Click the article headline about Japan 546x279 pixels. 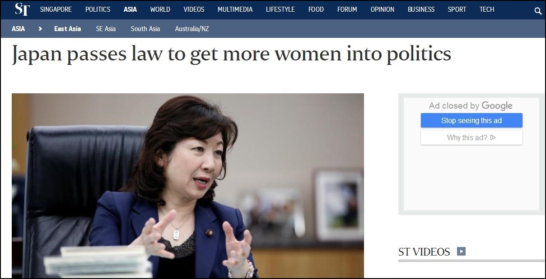coord(232,55)
